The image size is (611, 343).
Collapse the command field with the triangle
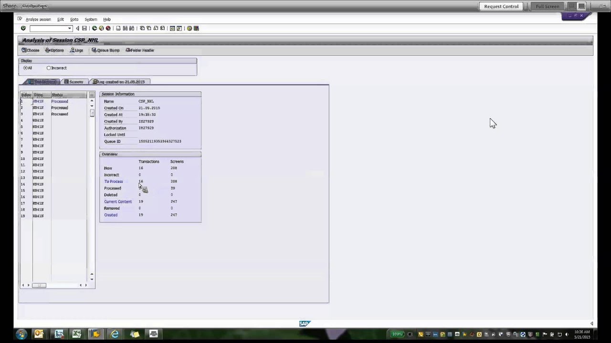[77, 29]
